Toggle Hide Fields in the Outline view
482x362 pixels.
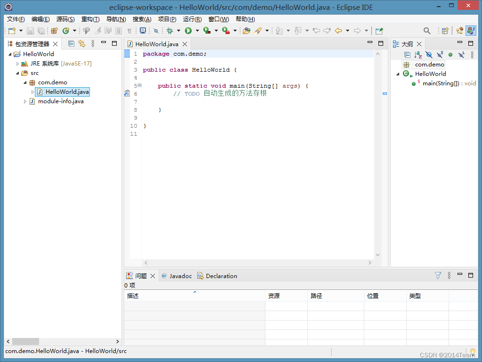pos(429,55)
